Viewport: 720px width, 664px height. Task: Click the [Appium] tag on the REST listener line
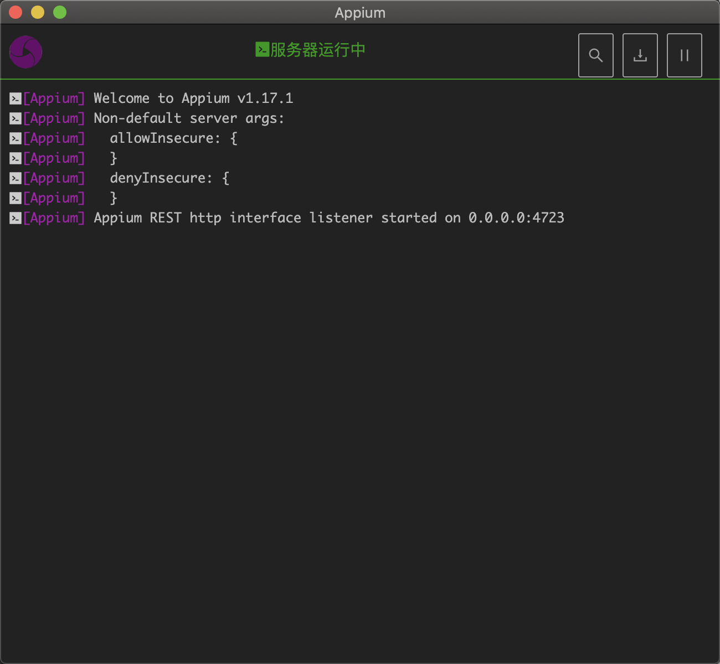coord(54,218)
